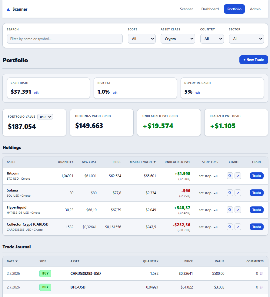The height and width of the screenshot is (297, 270).
Task: Sort trade journal by Date arrow
Action: tap(16, 261)
